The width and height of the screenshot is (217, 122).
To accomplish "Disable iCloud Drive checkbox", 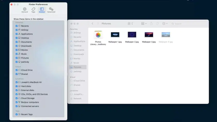I will (x=17, y=70).
